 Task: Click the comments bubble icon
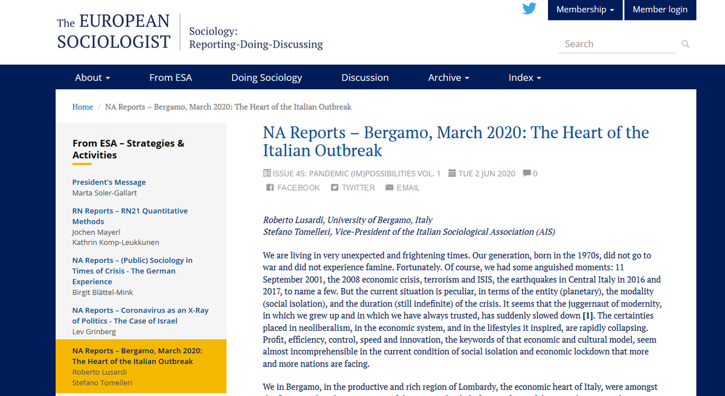click(527, 173)
